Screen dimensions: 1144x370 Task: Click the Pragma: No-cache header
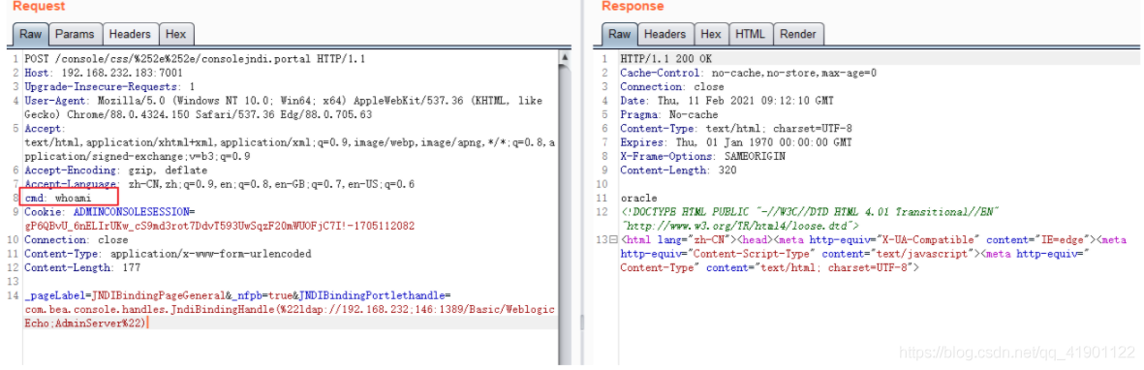pos(669,114)
